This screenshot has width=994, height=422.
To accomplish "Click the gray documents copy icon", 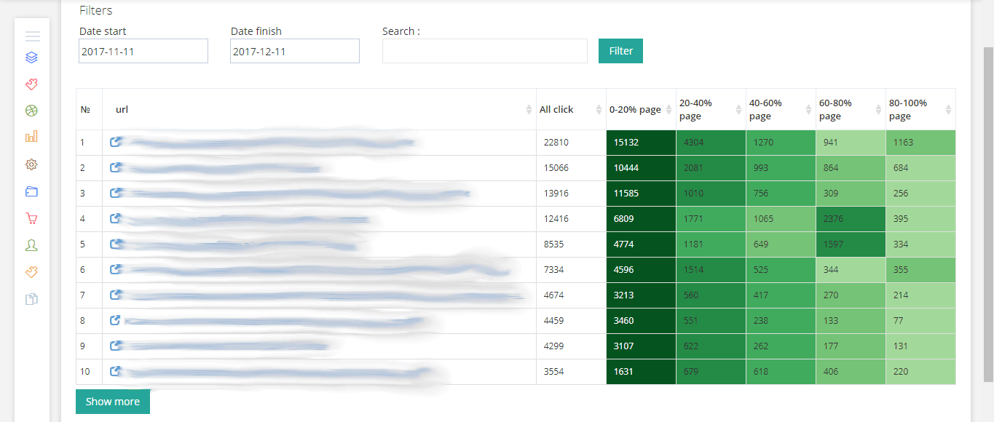I will [x=31, y=299].
